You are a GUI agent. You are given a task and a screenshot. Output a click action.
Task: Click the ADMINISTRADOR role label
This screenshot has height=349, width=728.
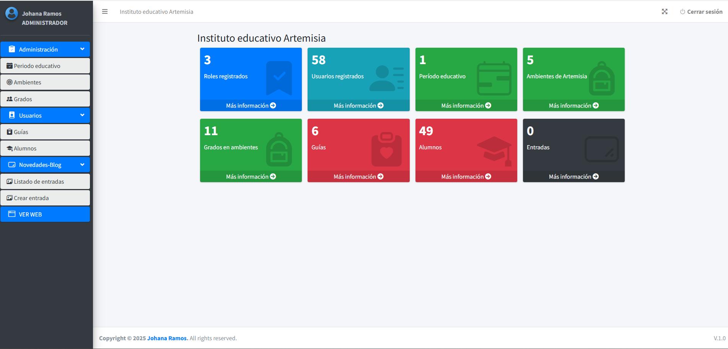coord(45,23)
